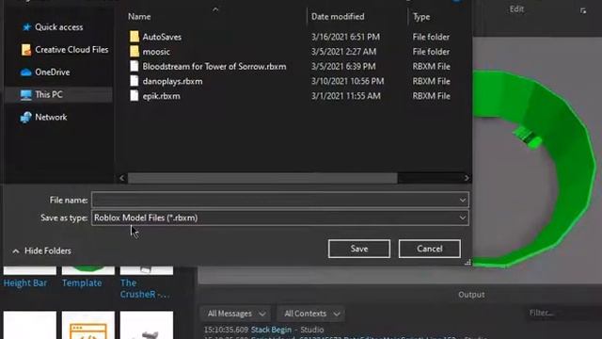
Task: Select epik.rbxm file name
Action: (x=161, y=96)
